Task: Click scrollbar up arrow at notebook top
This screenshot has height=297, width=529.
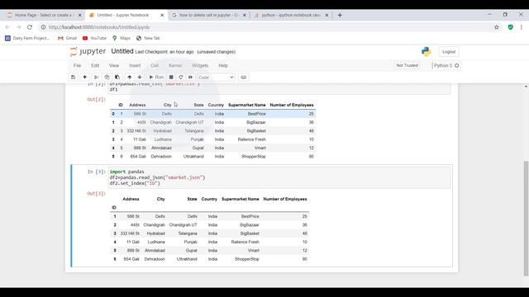Action: point(526,87)
